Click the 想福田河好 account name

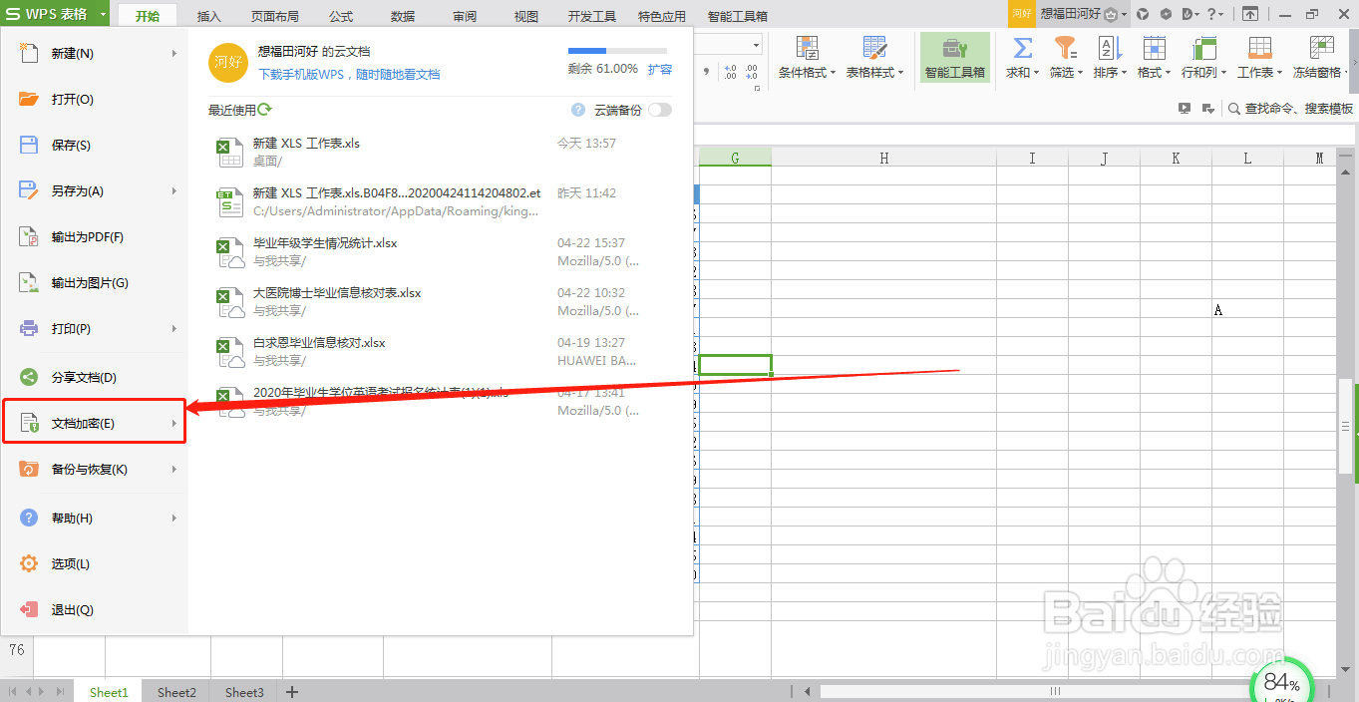(x=1071, y=14)
